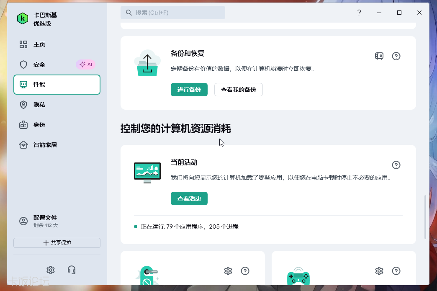Start backup with 进行备份 button
The width and height of the screenshot is (437, 291).
click(x=189, y=90)
